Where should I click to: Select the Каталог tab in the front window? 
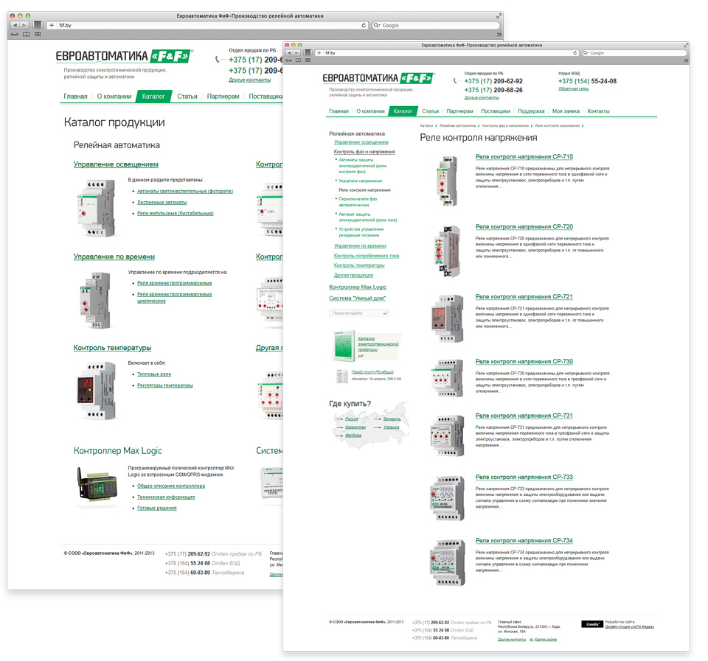click(403, 111)
